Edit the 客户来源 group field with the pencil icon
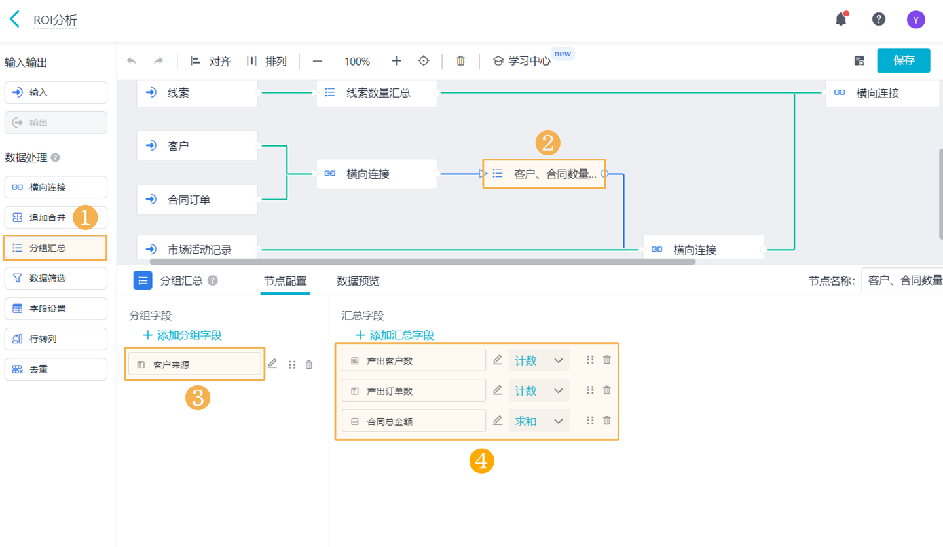943x547 pixels. tap(272, 364)
